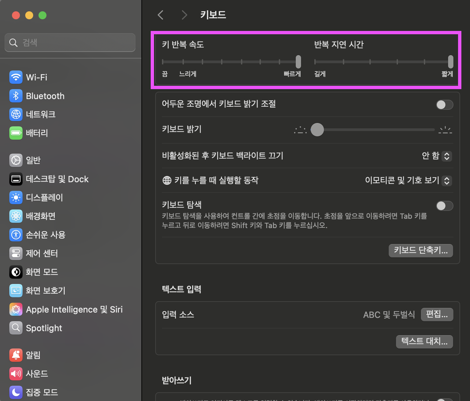Select 화면 보호기 icon
Image resolution: width=470 pixels, height=401 pixels.
(x=16, y=291)
